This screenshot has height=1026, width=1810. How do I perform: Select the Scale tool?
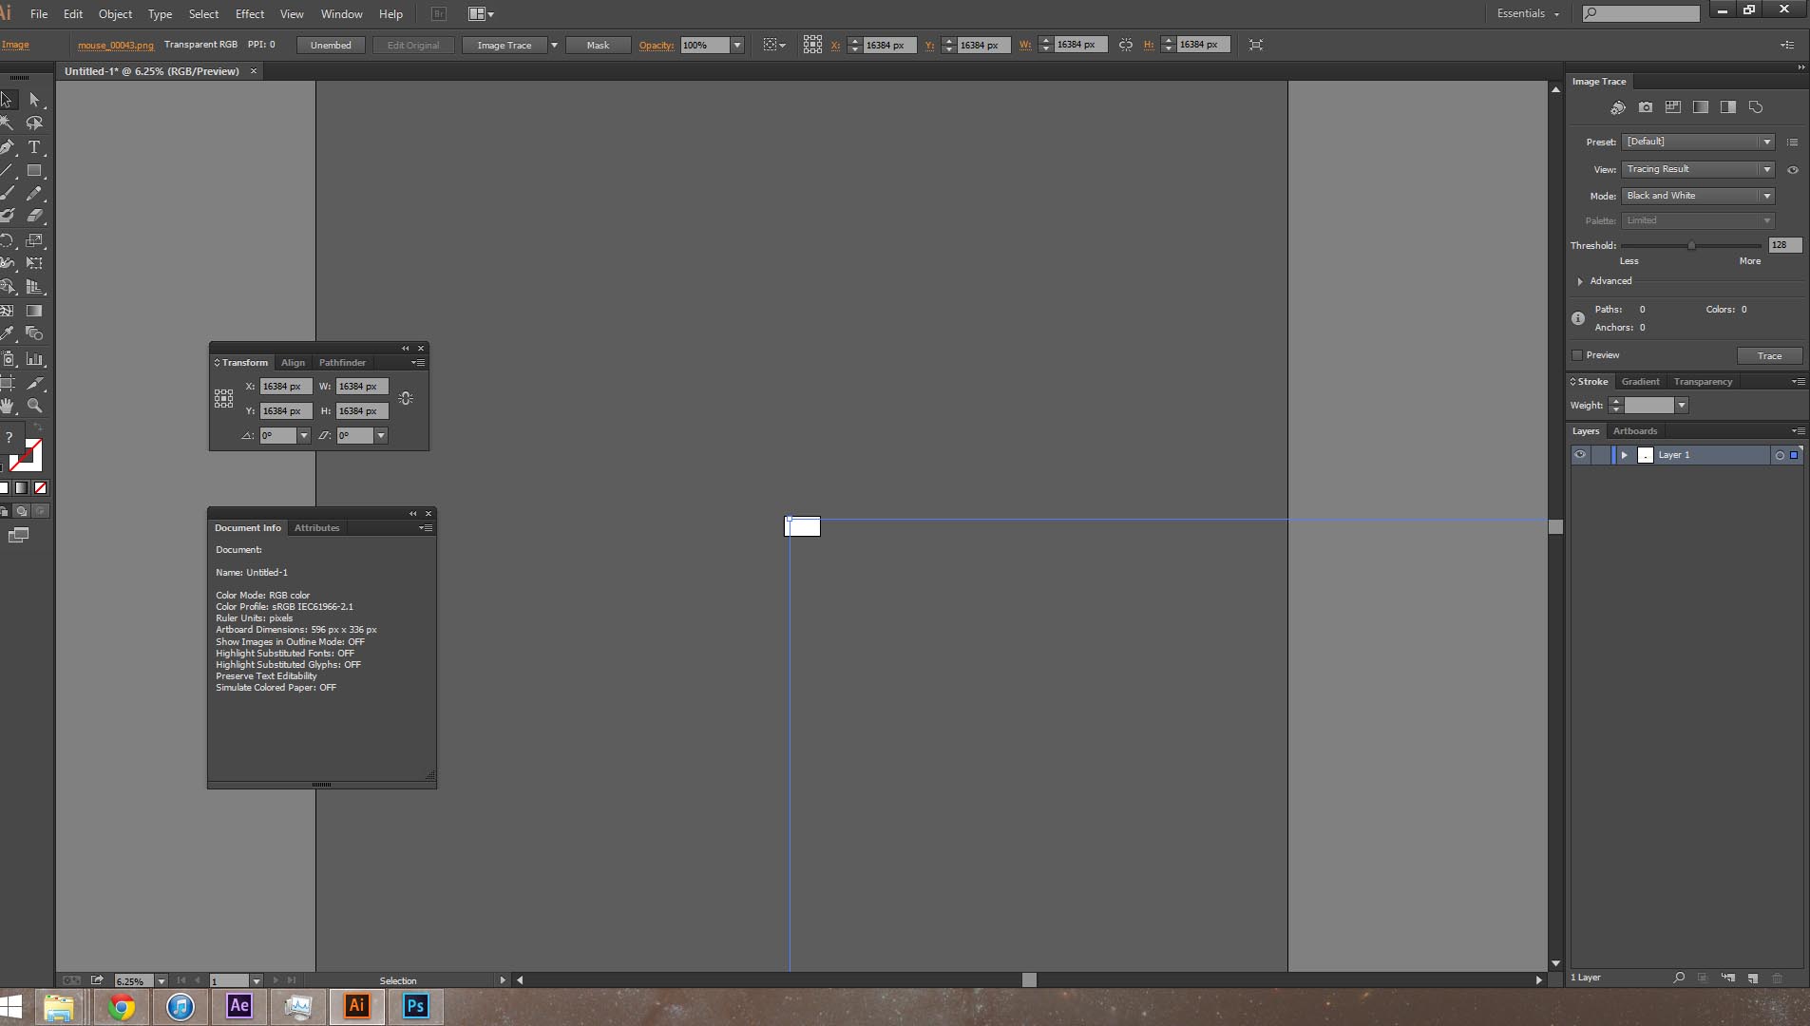point(34,240)
